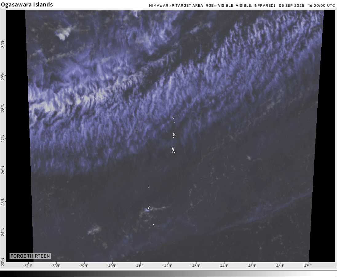Select the RGB=(VISIBLE, VISIBLE, INFRARED) text
The image size is (337, 277).
click(240, 6)
